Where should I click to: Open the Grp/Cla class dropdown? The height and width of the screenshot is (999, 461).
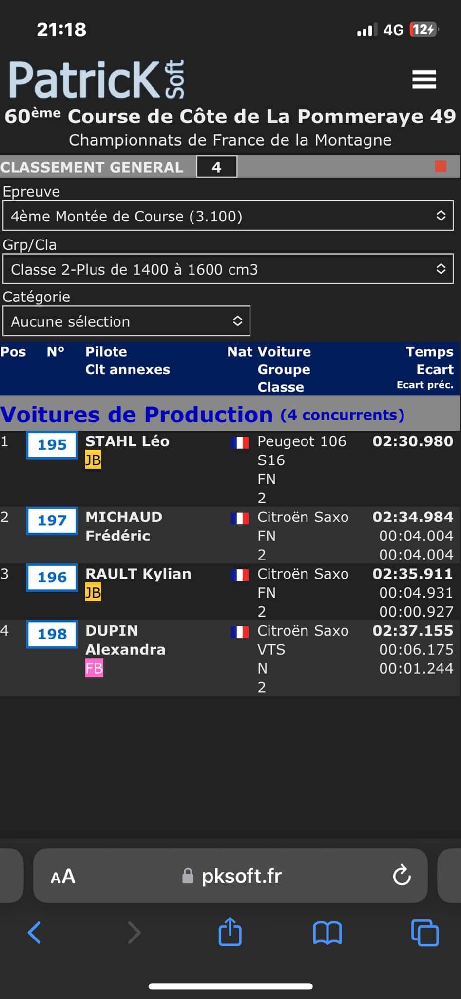point(228,269)
